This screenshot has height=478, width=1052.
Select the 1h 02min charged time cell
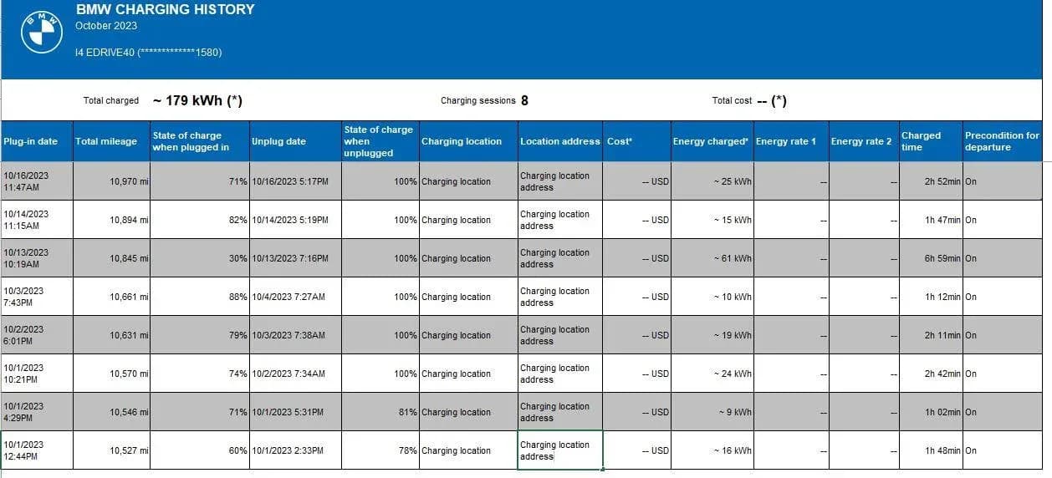point(931,412)
